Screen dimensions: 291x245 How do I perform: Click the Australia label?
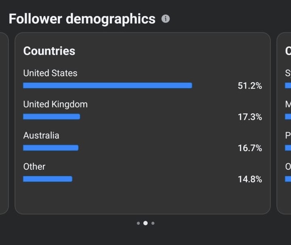pyautogui.click(x=41, y=135)
